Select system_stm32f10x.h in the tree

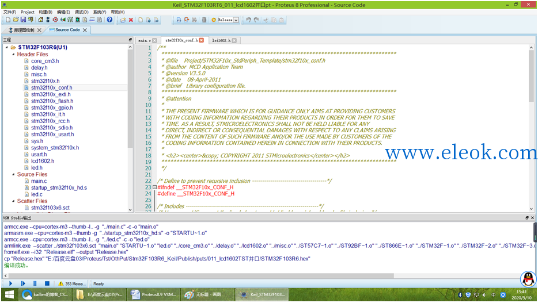(x=55, y=148)
